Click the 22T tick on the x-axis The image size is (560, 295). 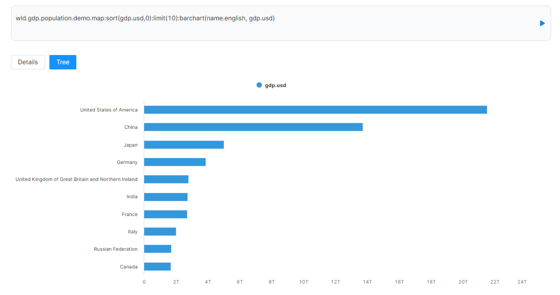495,282
